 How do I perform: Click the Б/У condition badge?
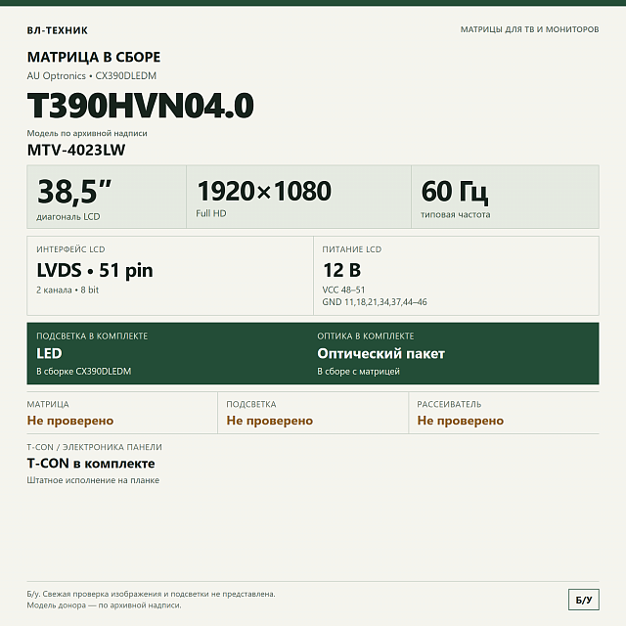click(x=584, y=600)
